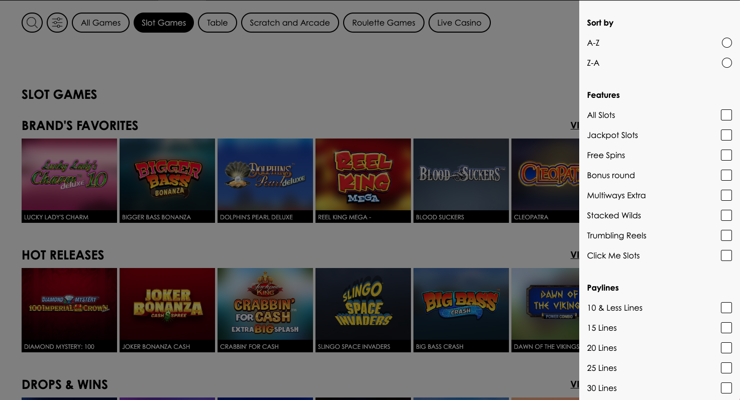Check the 20 Lines filter

tap(726, 348)
